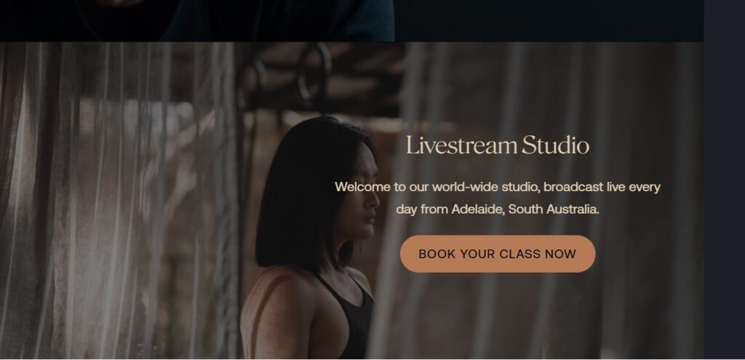The image size is (745, 360).
Task: Click the woman's bare shoulder
Action: 276,308
